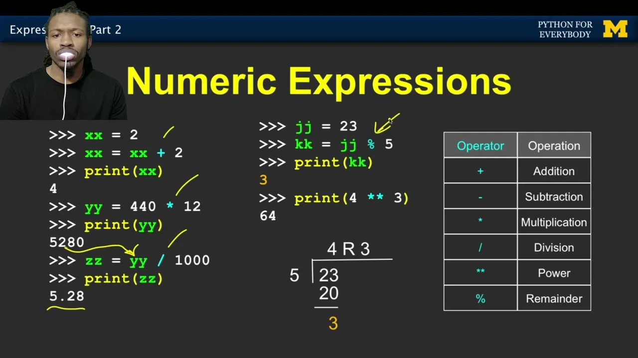Screen dimensions: 638x358
Task: Click the "Addition" table cell
Action: [554, 171]
